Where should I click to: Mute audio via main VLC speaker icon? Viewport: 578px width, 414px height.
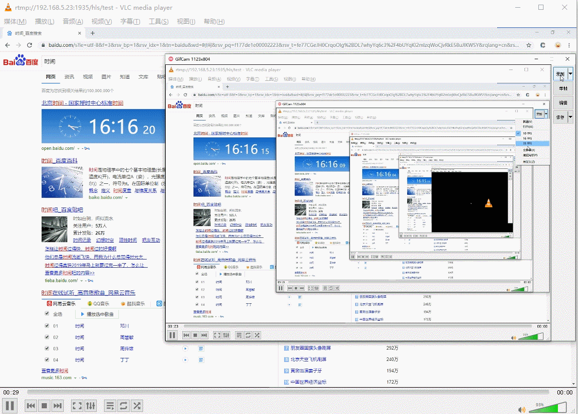point(521,409)
